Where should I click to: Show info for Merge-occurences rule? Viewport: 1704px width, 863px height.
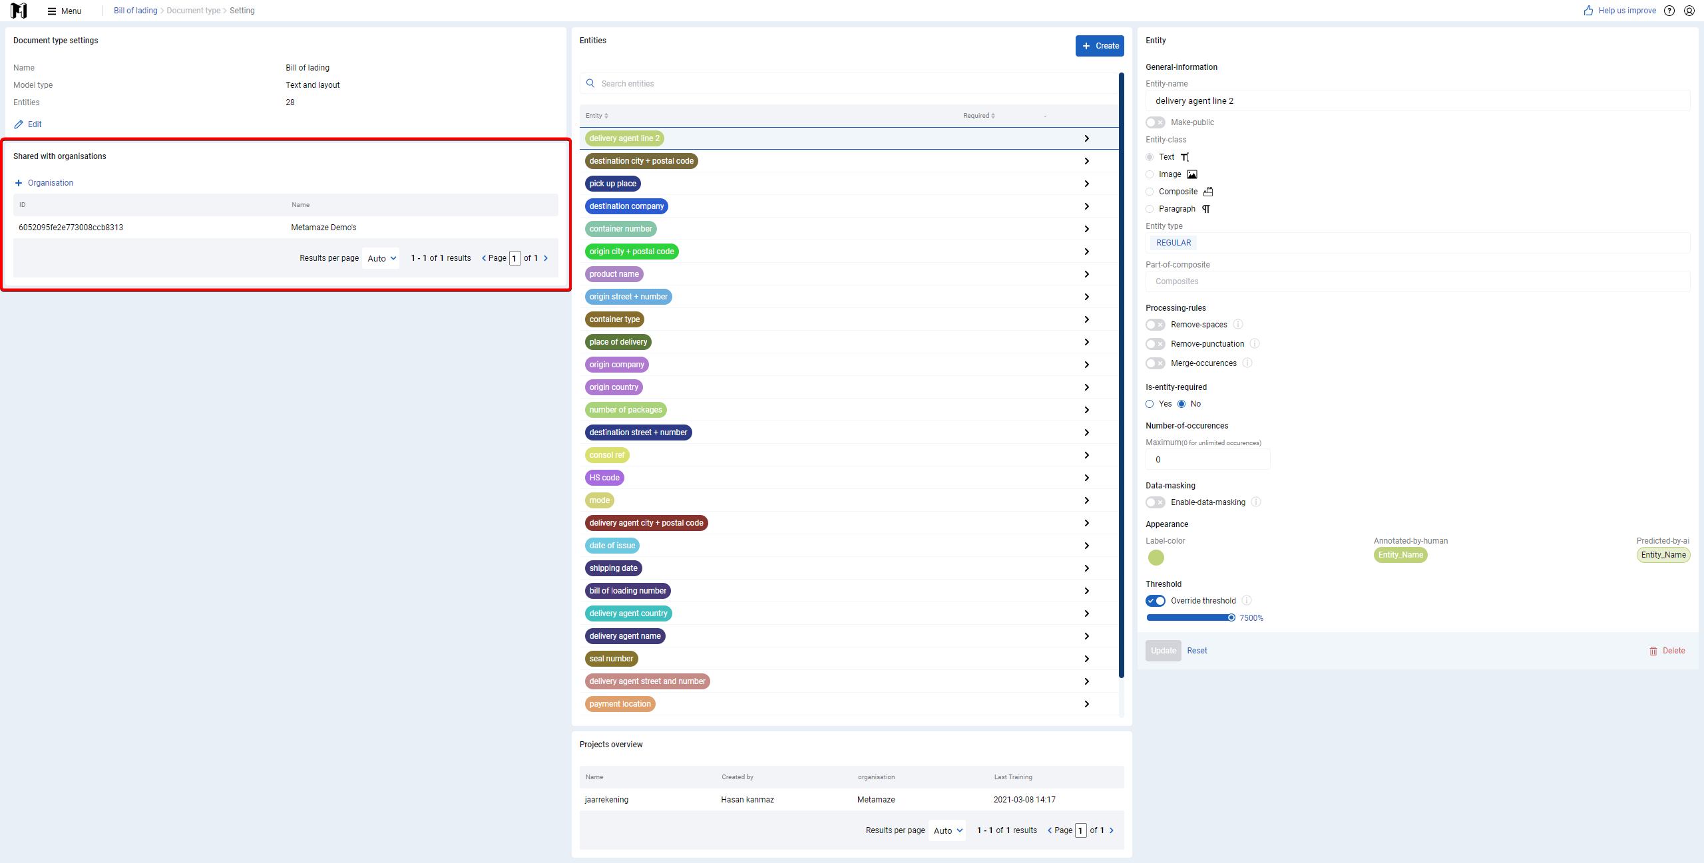(x=1247, y=363)
